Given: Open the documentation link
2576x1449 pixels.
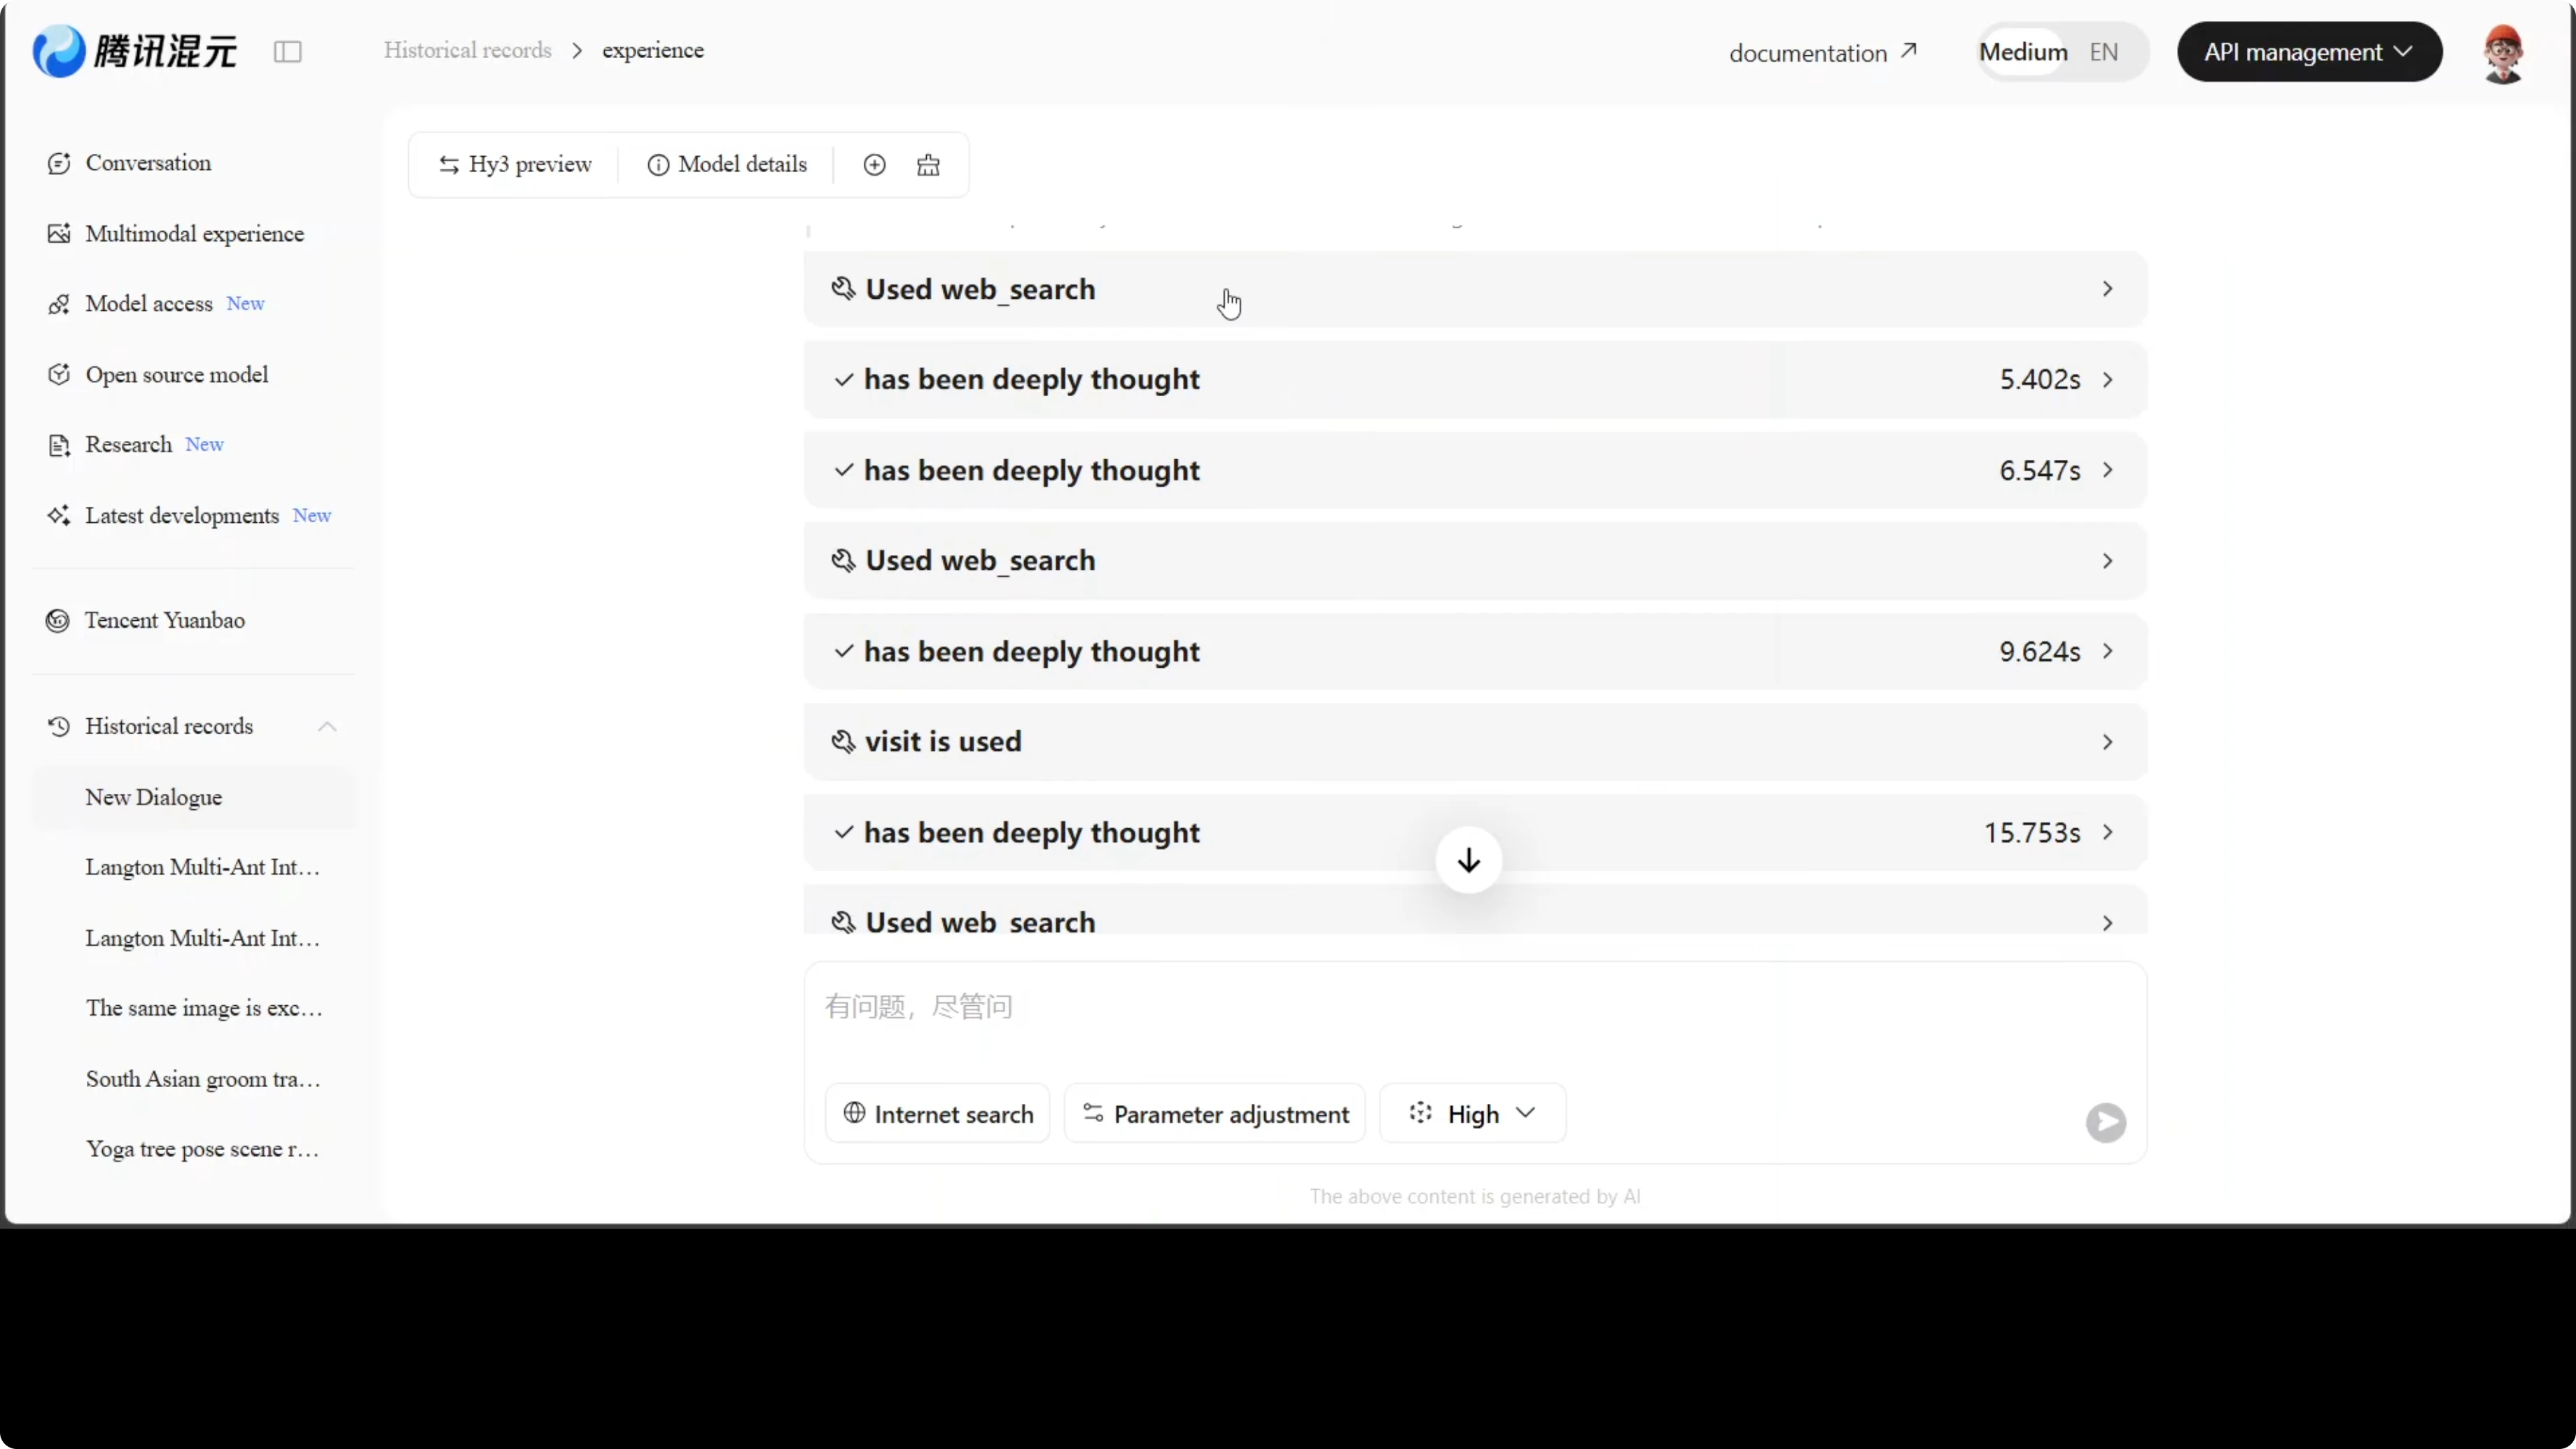Looking at the screenshot, I should 1822,53.
